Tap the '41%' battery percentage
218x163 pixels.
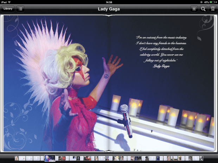pyautogui.click(x=206, y=2)
